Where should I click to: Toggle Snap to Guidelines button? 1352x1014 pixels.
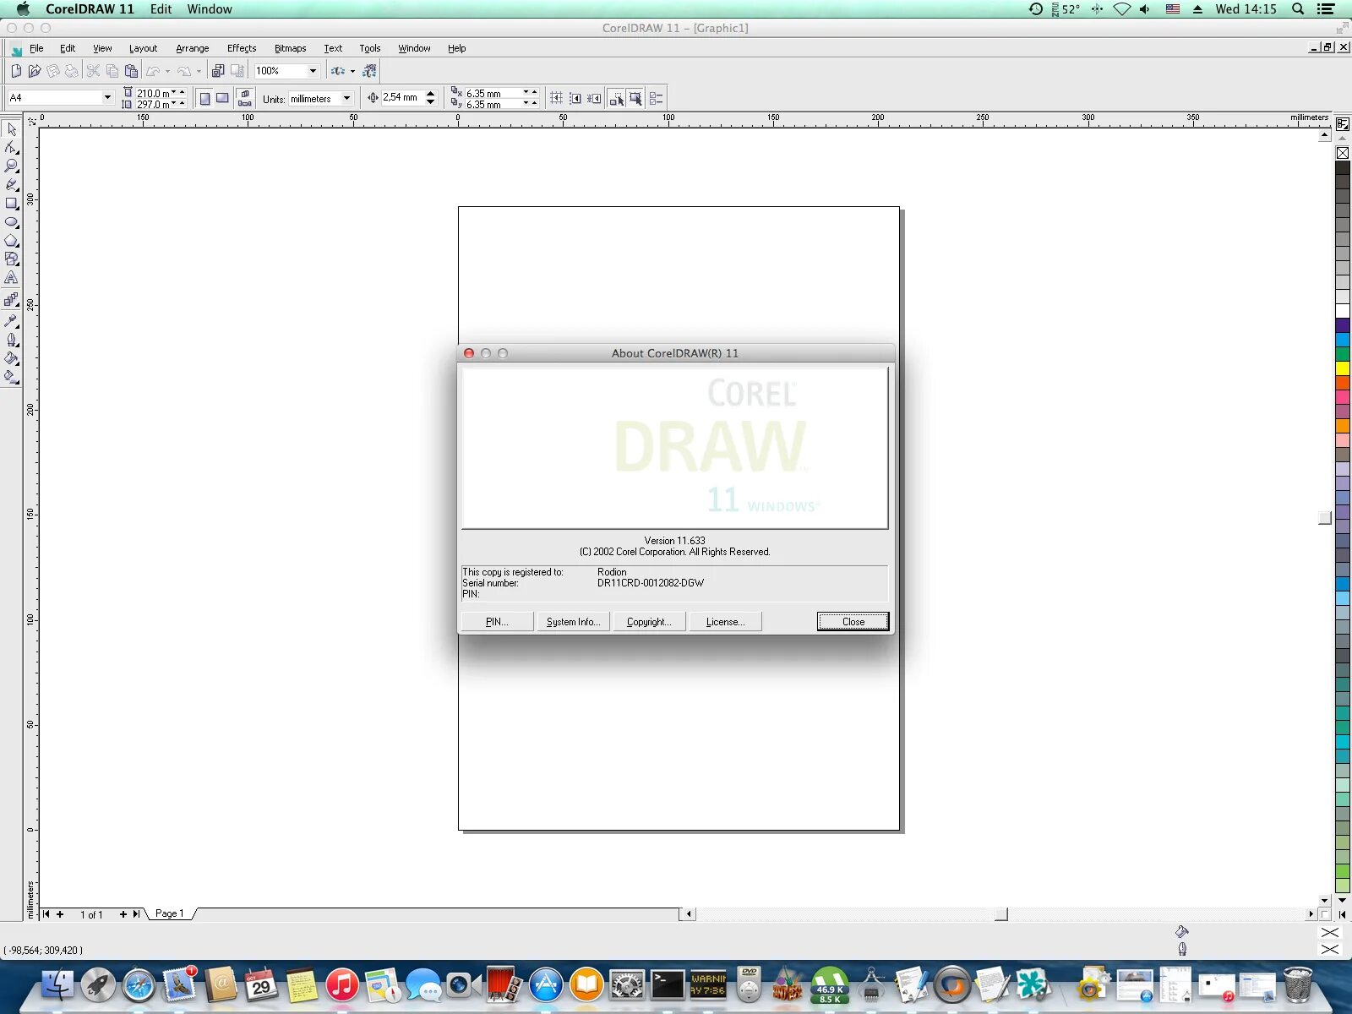(575, 98)
